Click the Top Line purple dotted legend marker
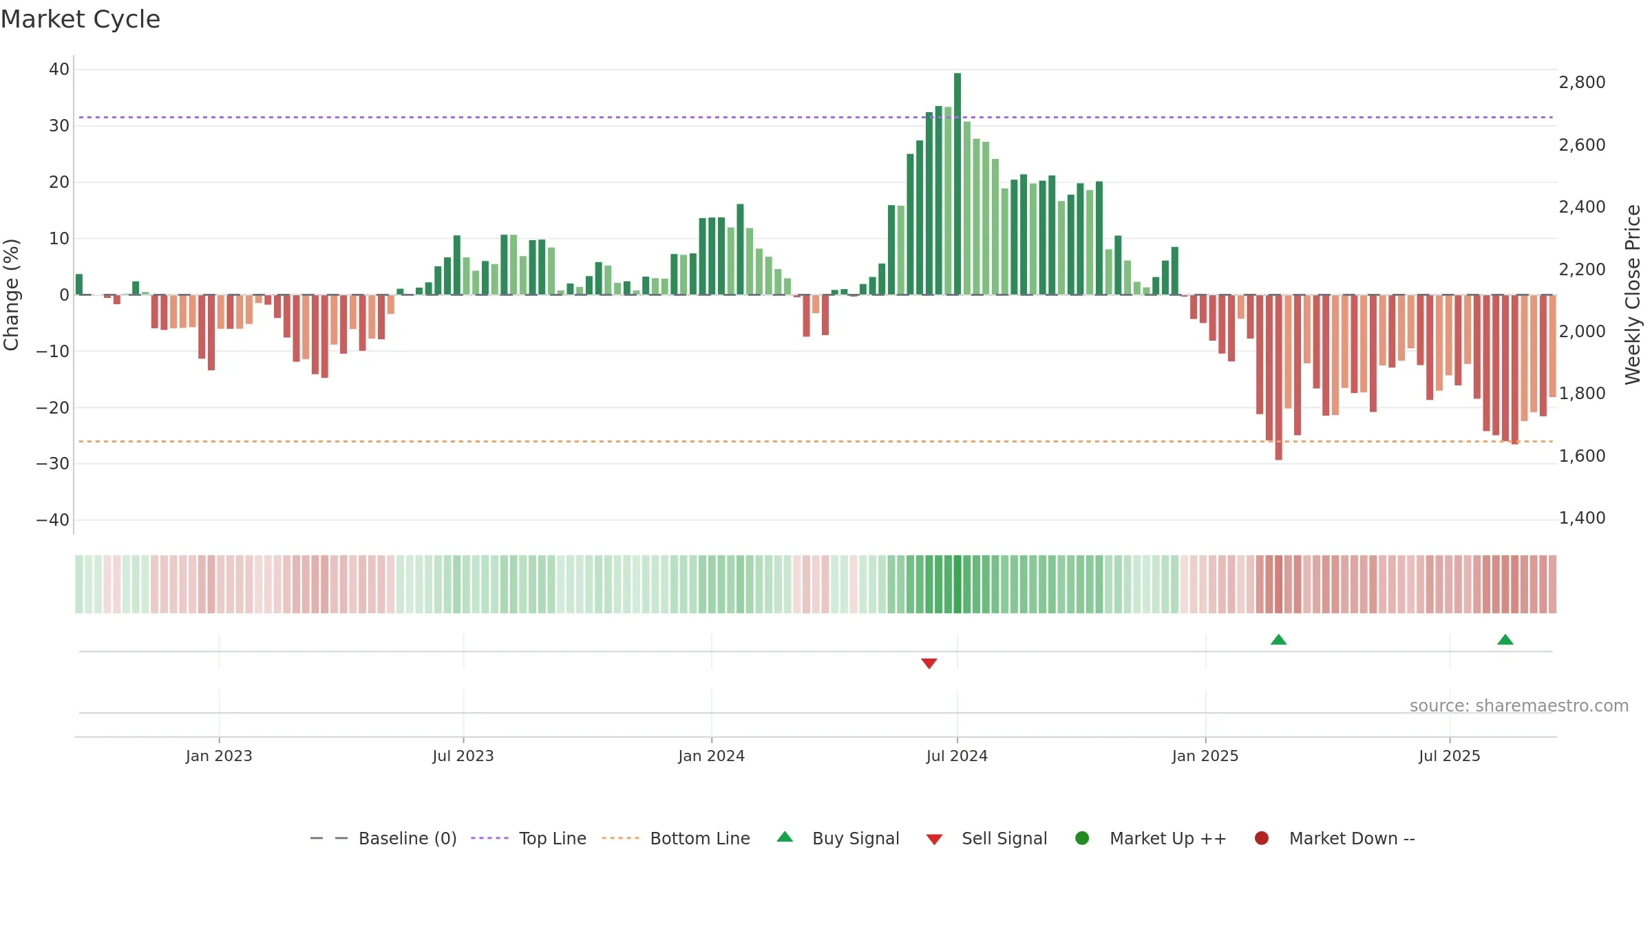The image size is (1652, 929). 489,838
